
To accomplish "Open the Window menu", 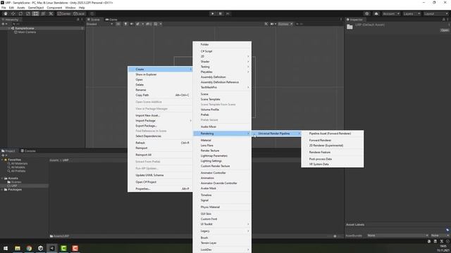I will [x=70, y=8].
